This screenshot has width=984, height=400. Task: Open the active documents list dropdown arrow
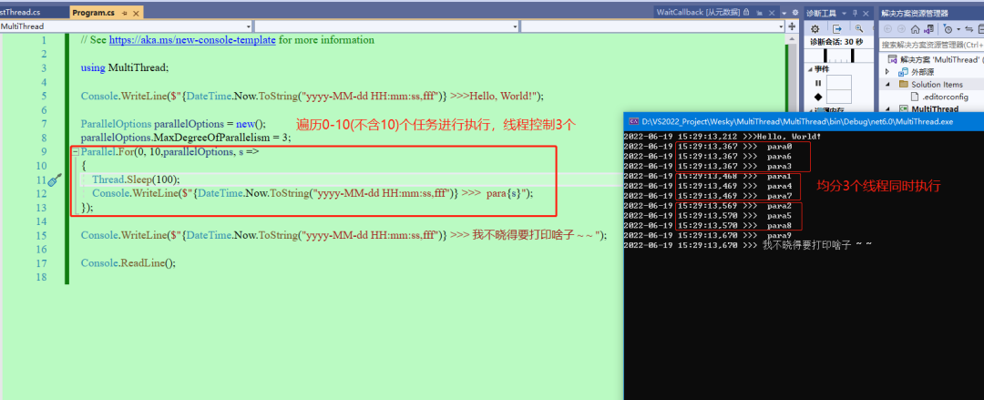click(x=785, y=13)
